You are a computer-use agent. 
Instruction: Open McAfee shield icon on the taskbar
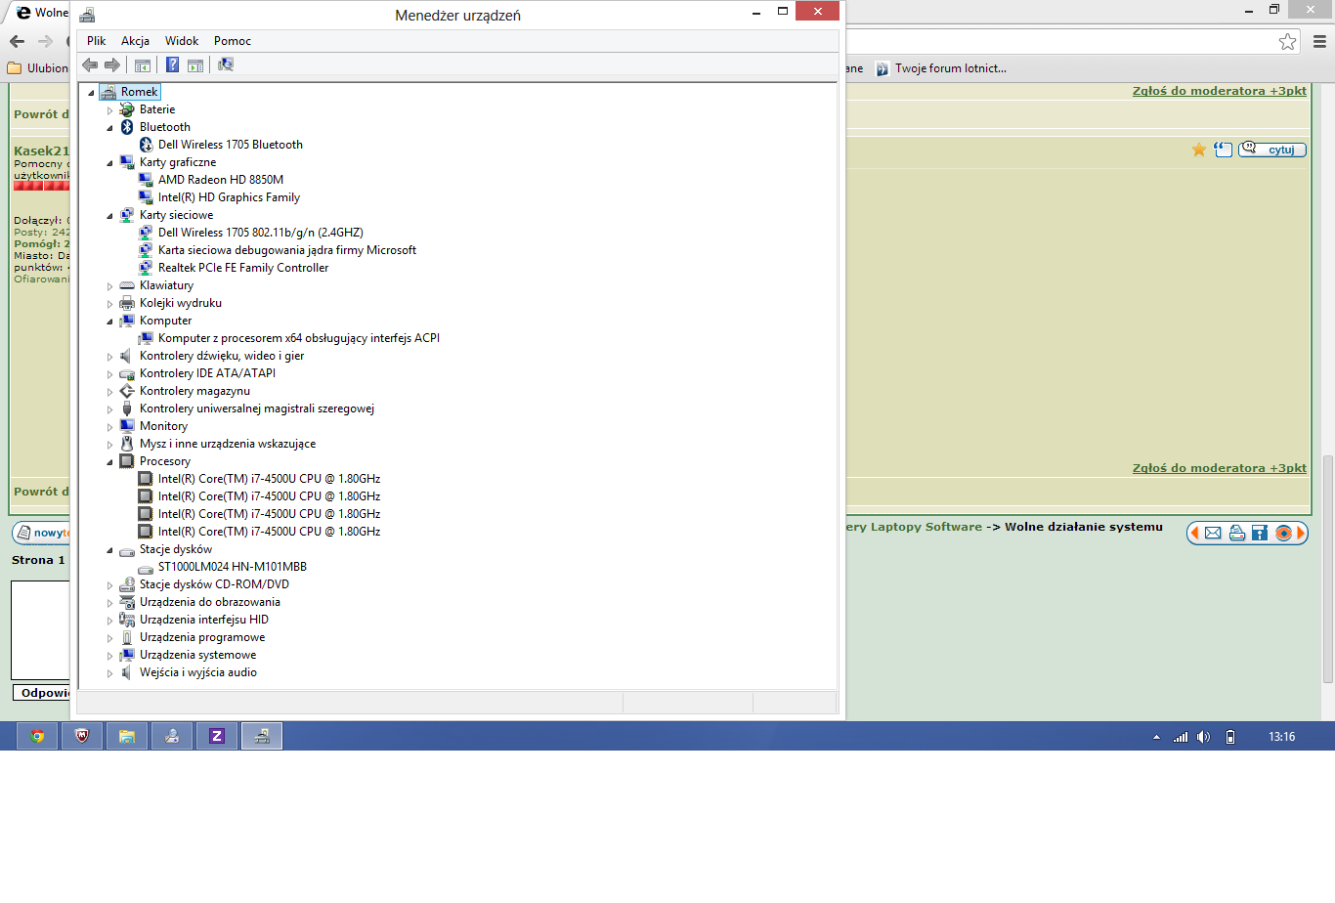pyautogui.click(x=82, y=736)
